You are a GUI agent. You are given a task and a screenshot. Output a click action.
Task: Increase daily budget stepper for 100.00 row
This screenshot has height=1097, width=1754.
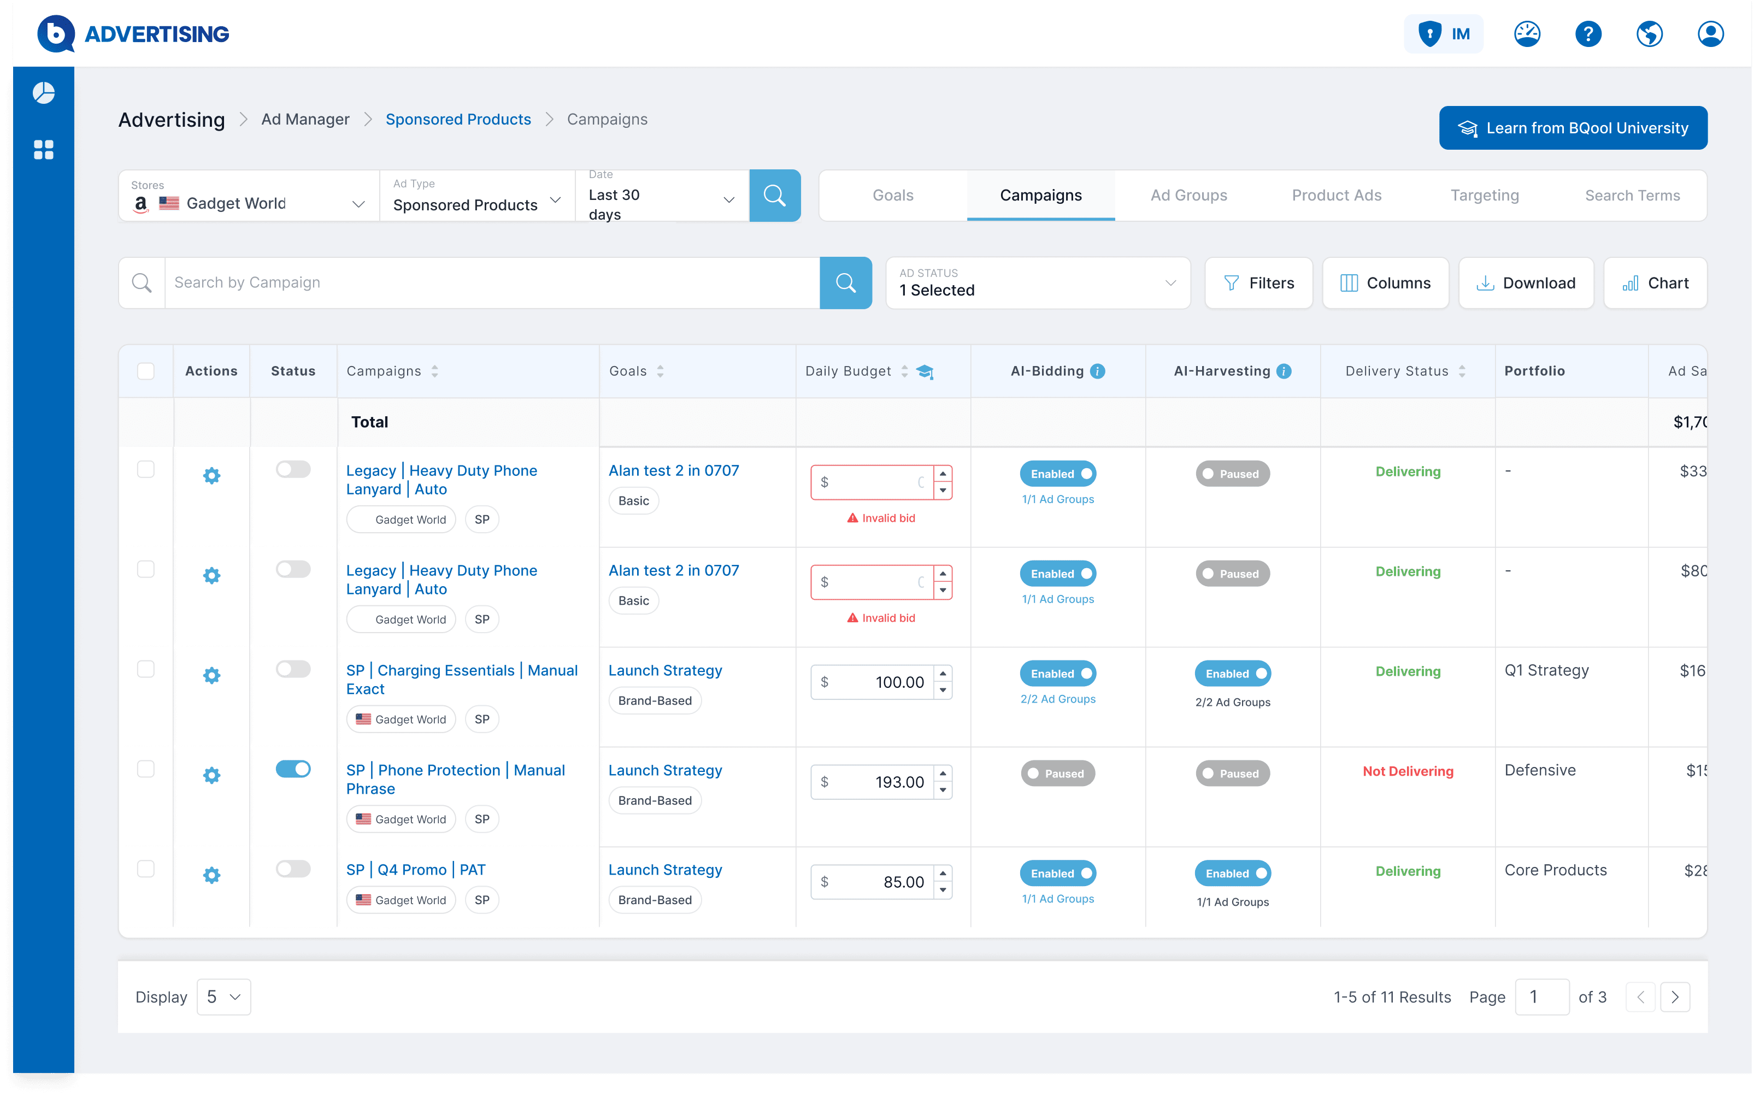[943, 673]
